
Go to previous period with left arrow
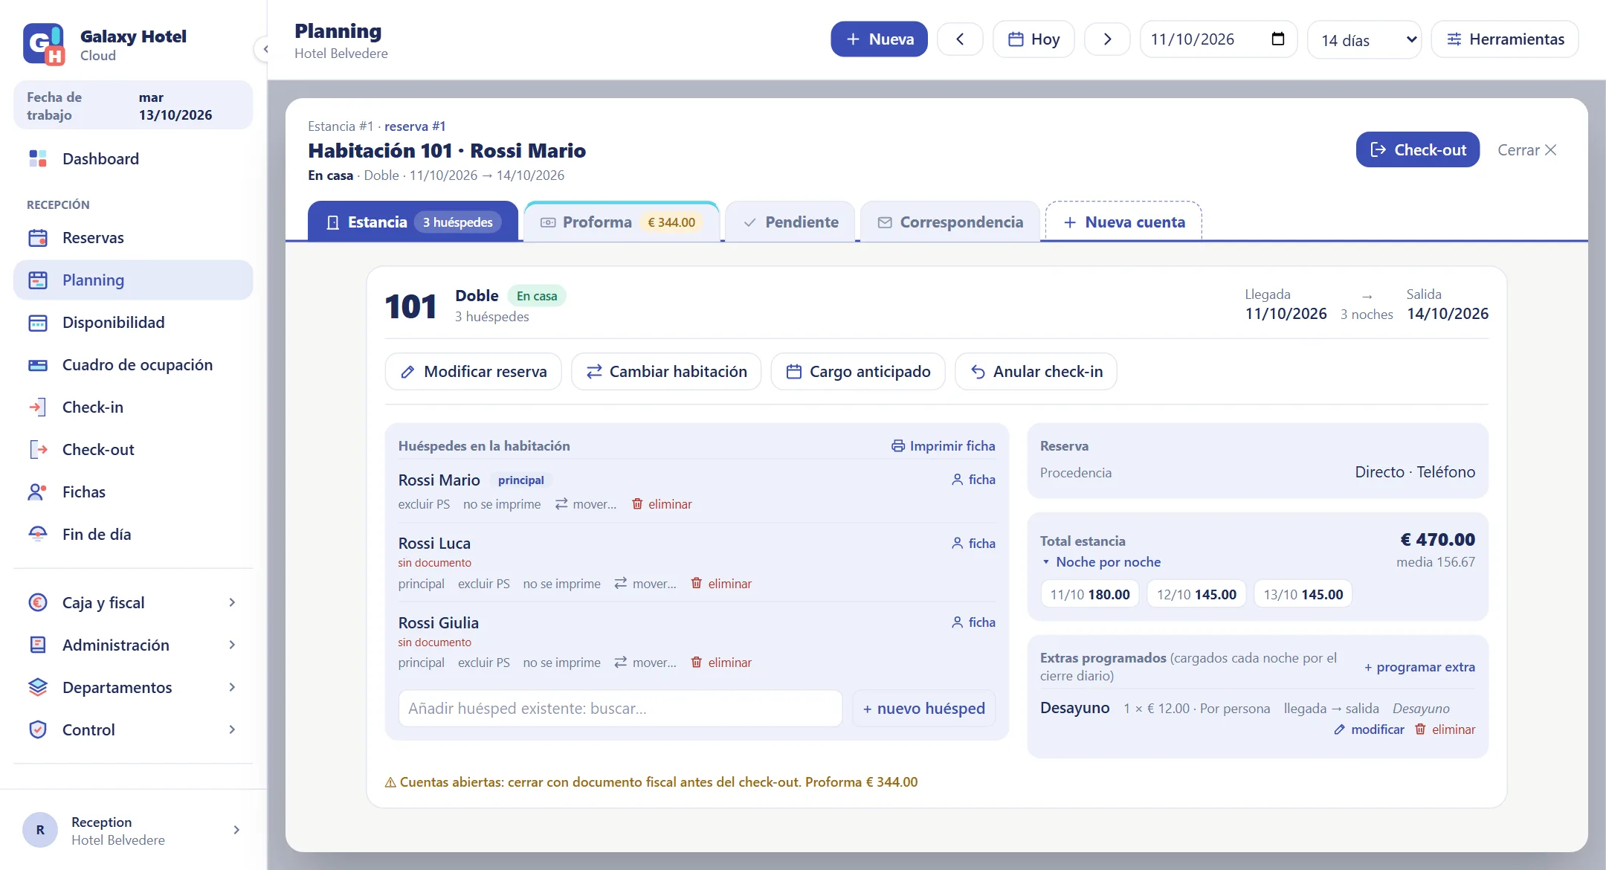click(x=960, y=39)
